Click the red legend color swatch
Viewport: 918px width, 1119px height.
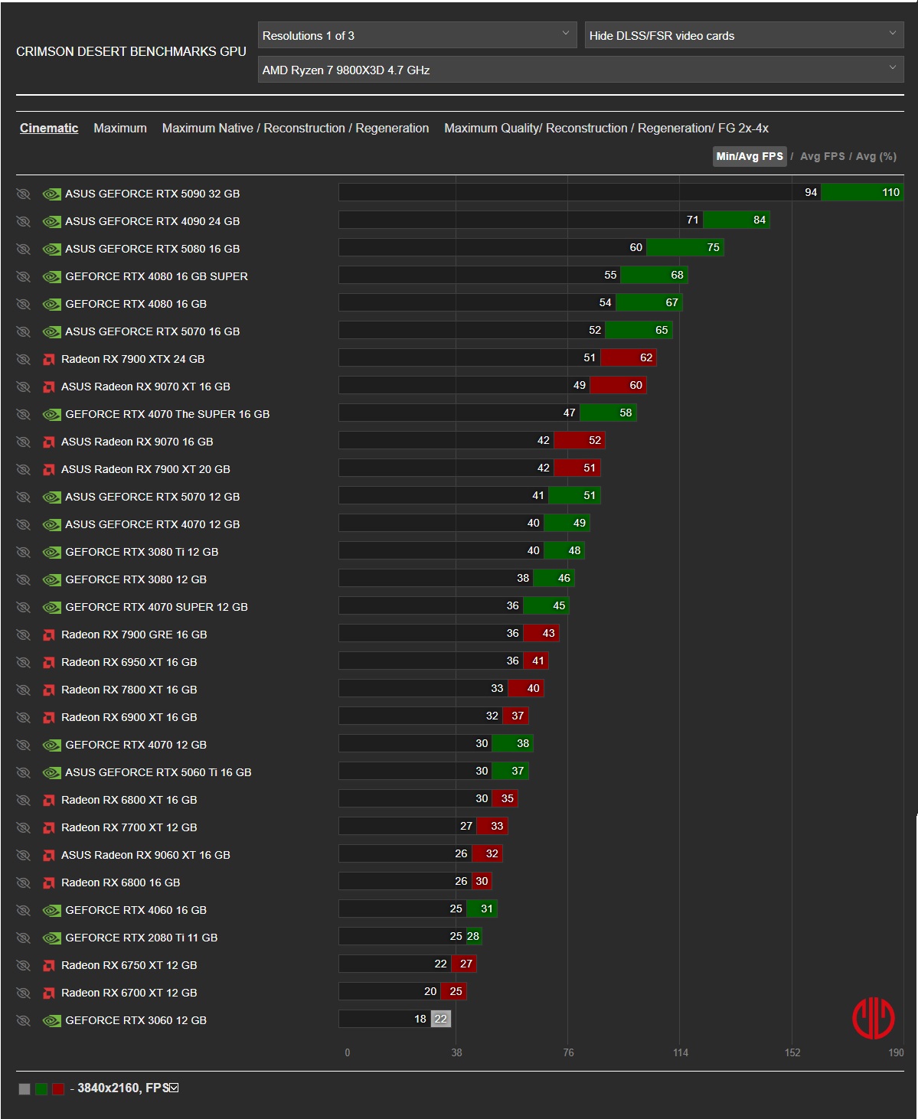click(x=58, y=1088)
